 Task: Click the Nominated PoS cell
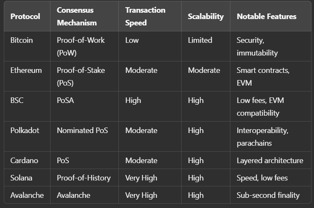click(x=82, y=130)
